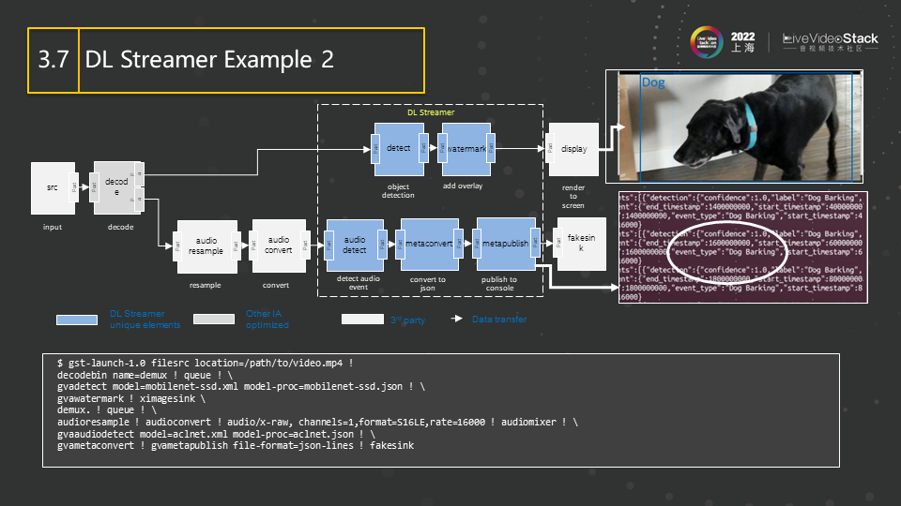This screenshot has height=506, width=901.
Task: Select the metaconvert block
Action: click(x=429, y=245)
